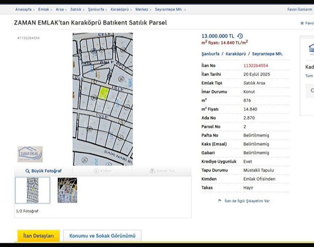The height and width of the screenshot is (247, 314).
Task: Select the first parcel map thumbnail
Action: (x=32, y=190)
